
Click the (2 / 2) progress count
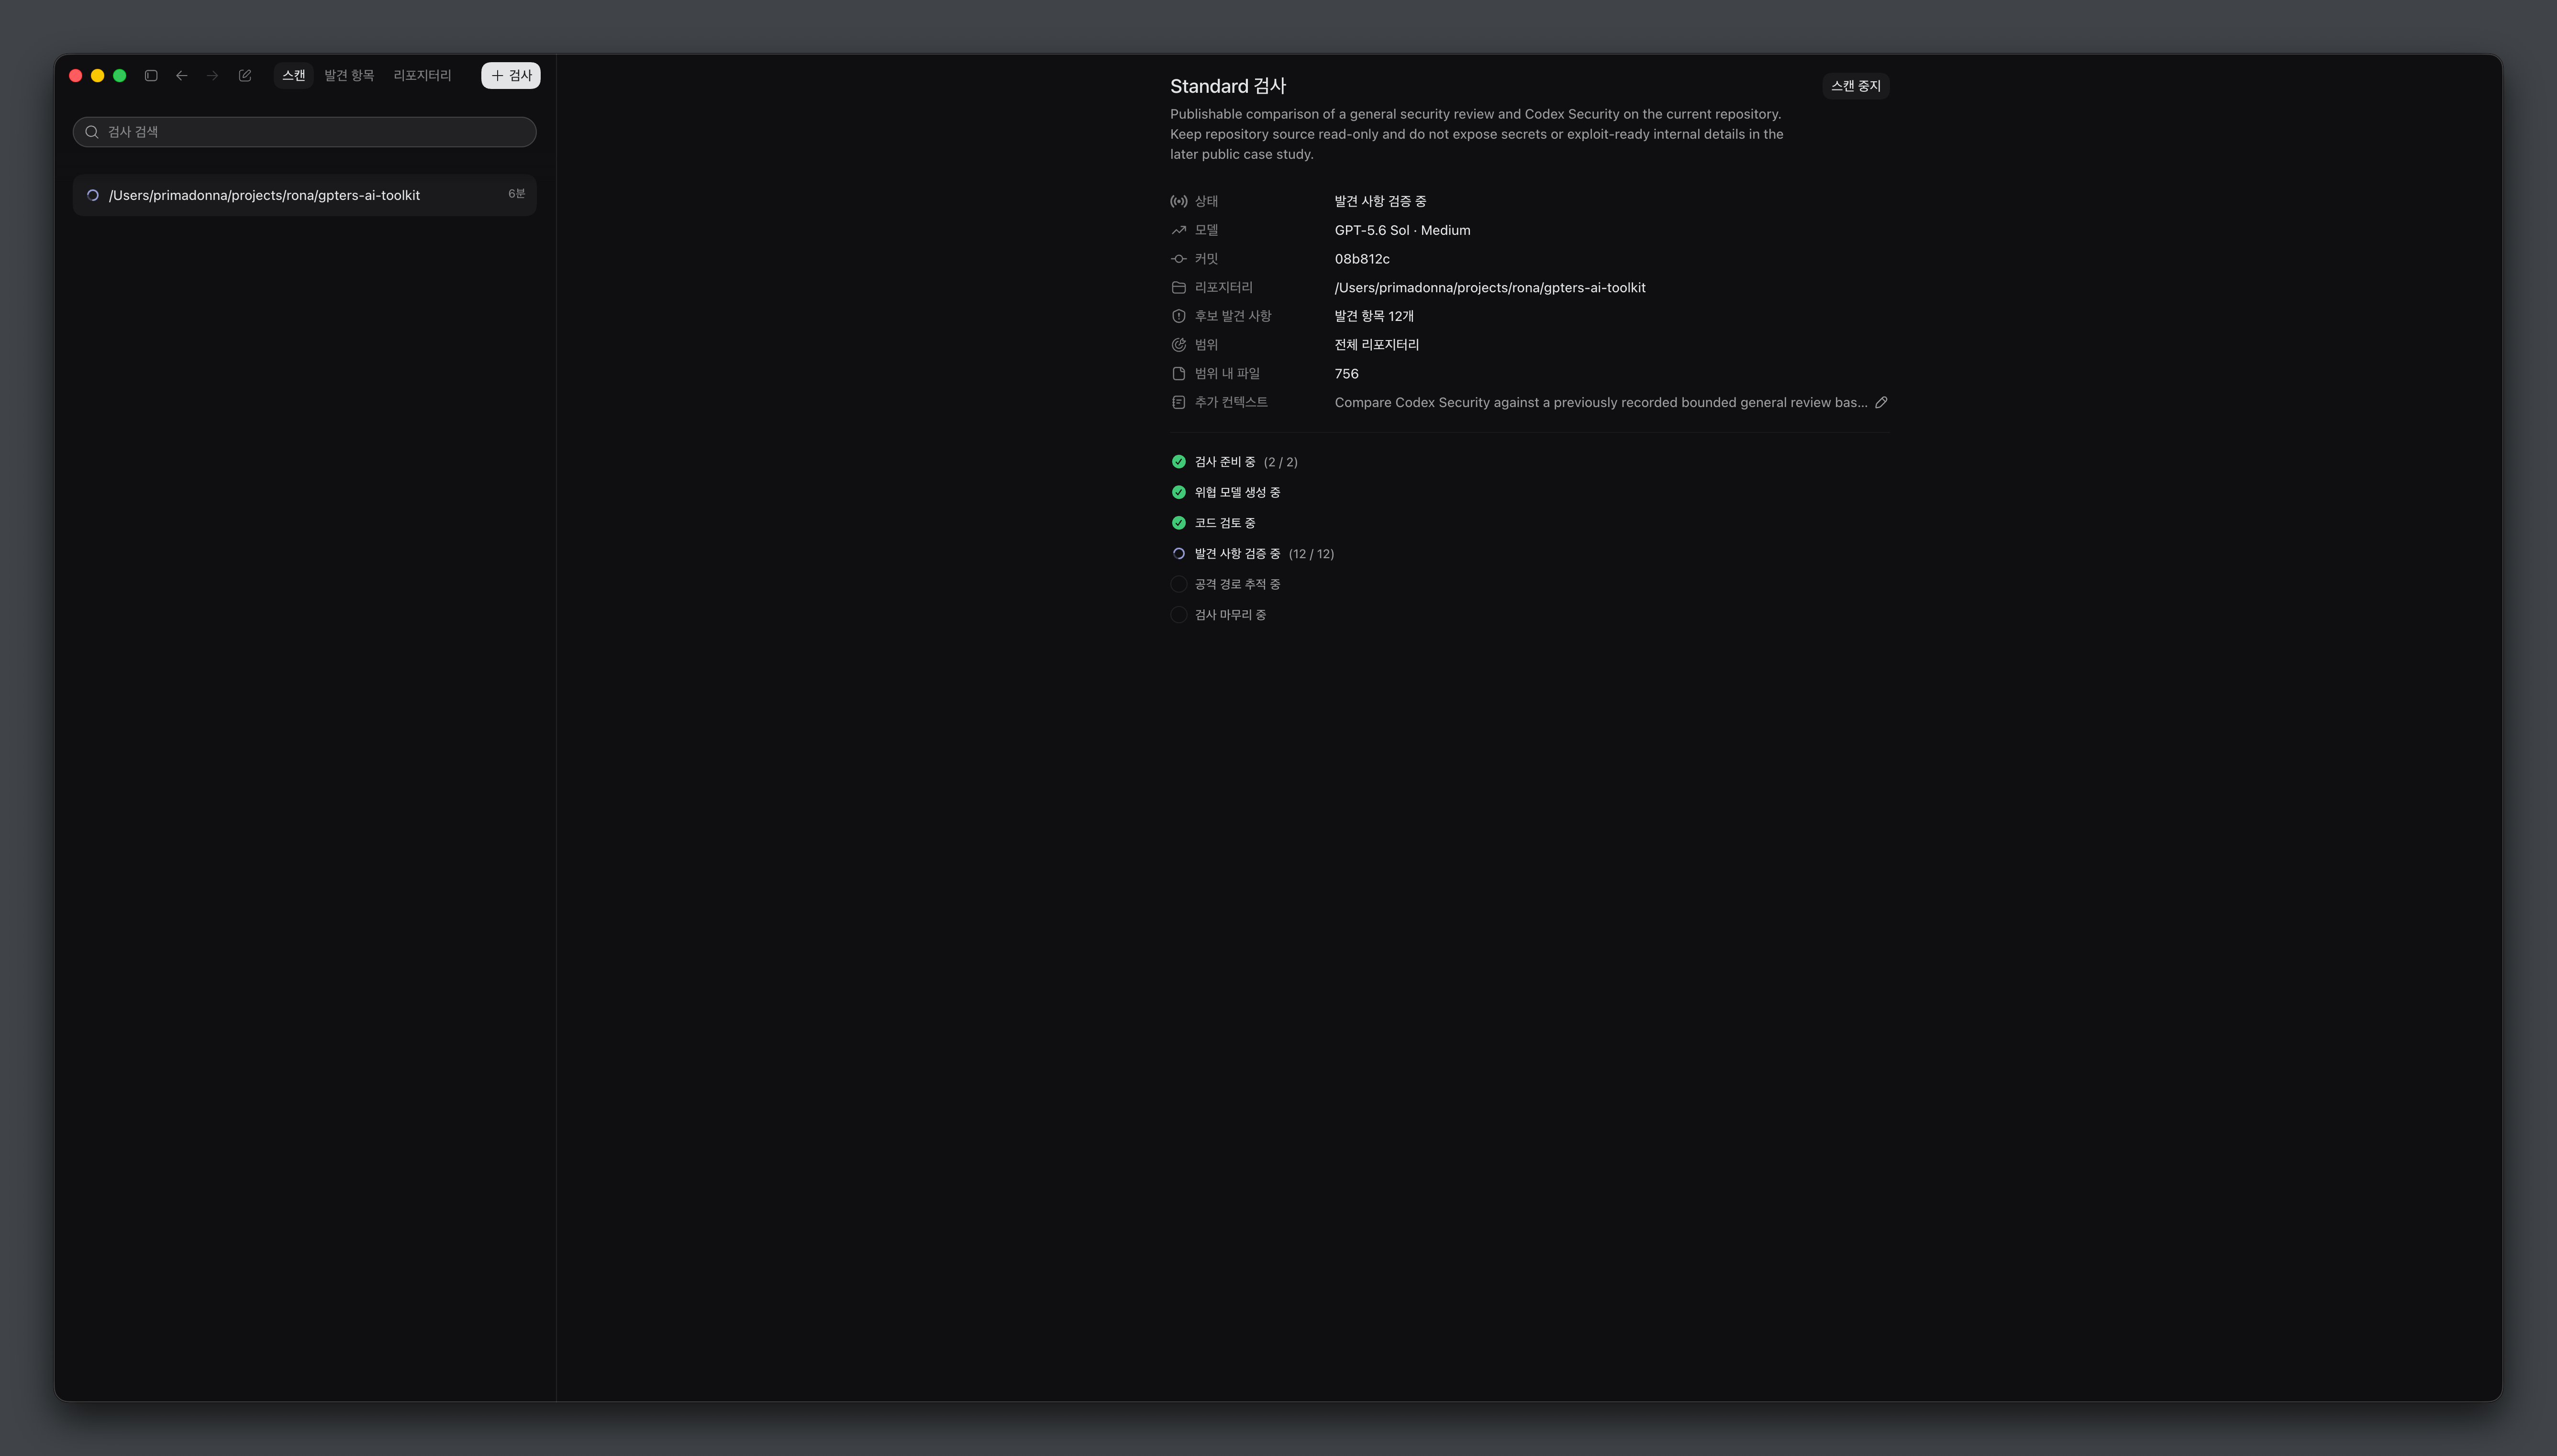coord(1281,462)
